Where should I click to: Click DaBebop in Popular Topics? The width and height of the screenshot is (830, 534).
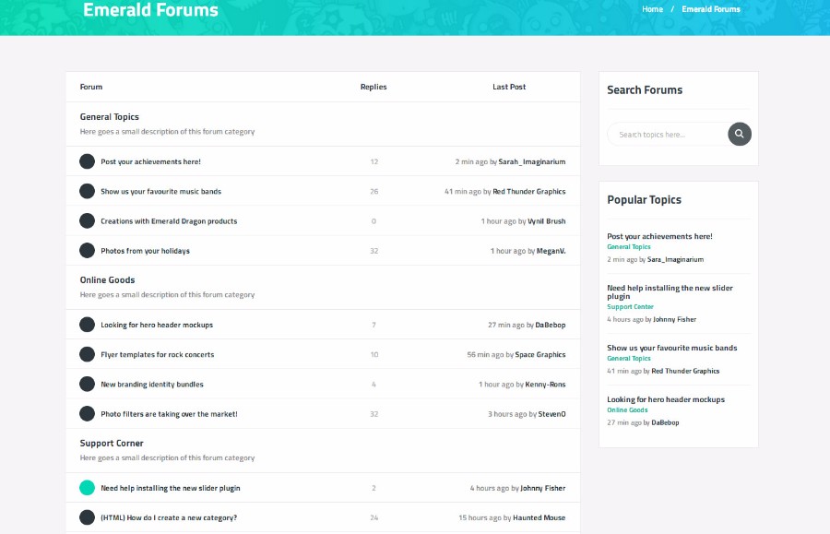(665, 422)
